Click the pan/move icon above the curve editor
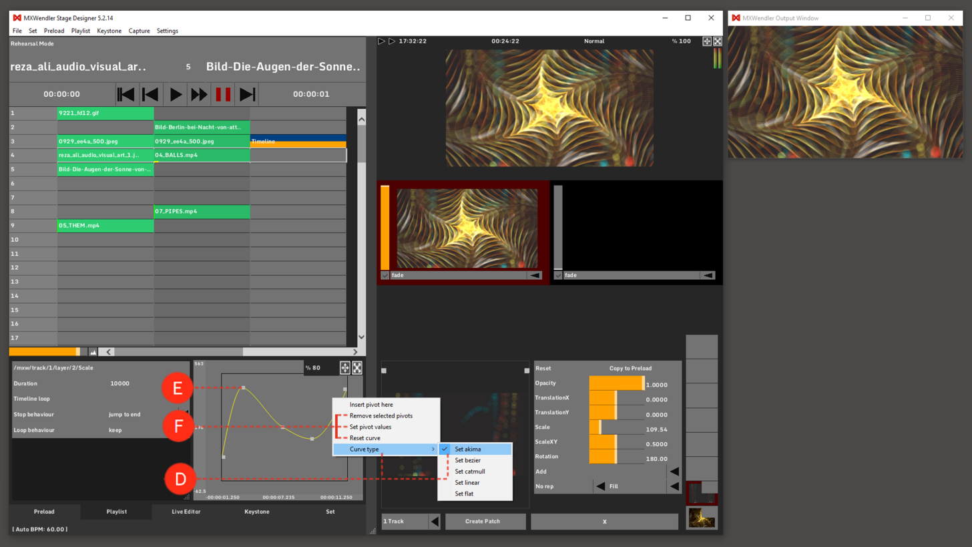Viewport: 972px width, 547px height. click(x=344, y=367)
